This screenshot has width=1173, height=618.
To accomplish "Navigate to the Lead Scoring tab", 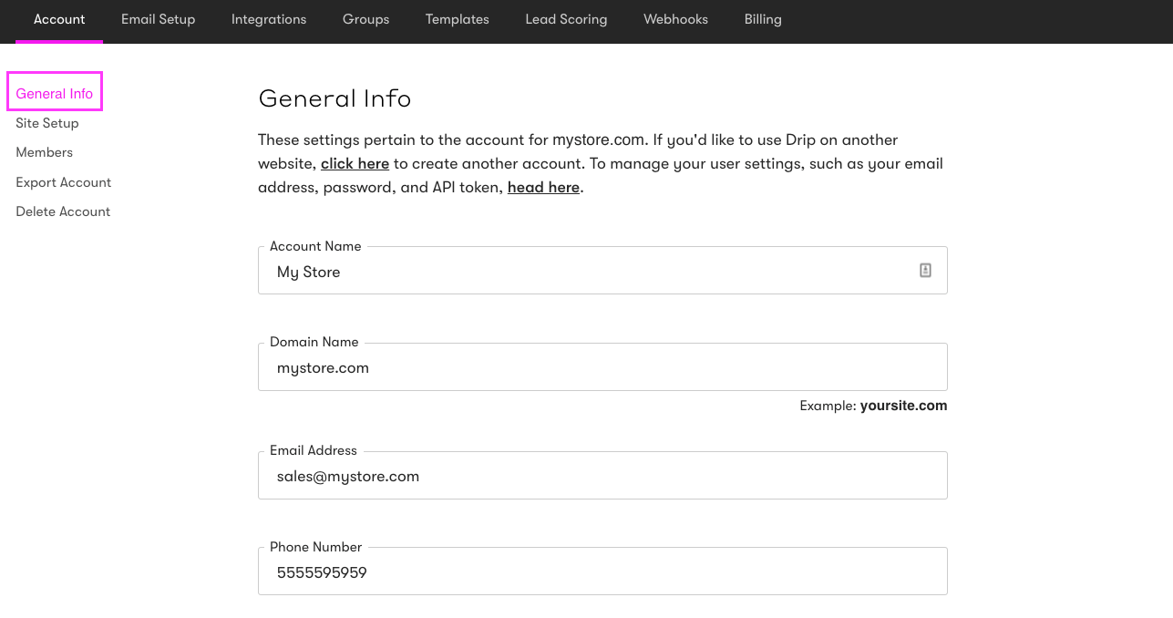I will (566, 19).
